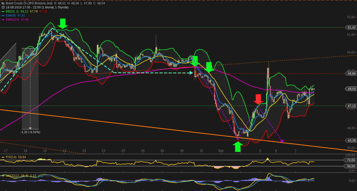Screen dimensions: 357x191
Task: Select the Brent Crude Öl instrument title
Action: click(29, 3)
